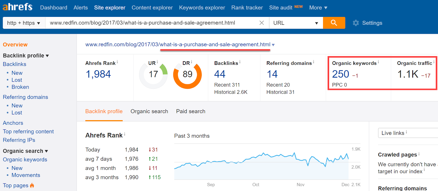Open Lost under Referring domains in sidebar
Image resolution: width=438 pixels, height=191 pixels.
point(17,113)
